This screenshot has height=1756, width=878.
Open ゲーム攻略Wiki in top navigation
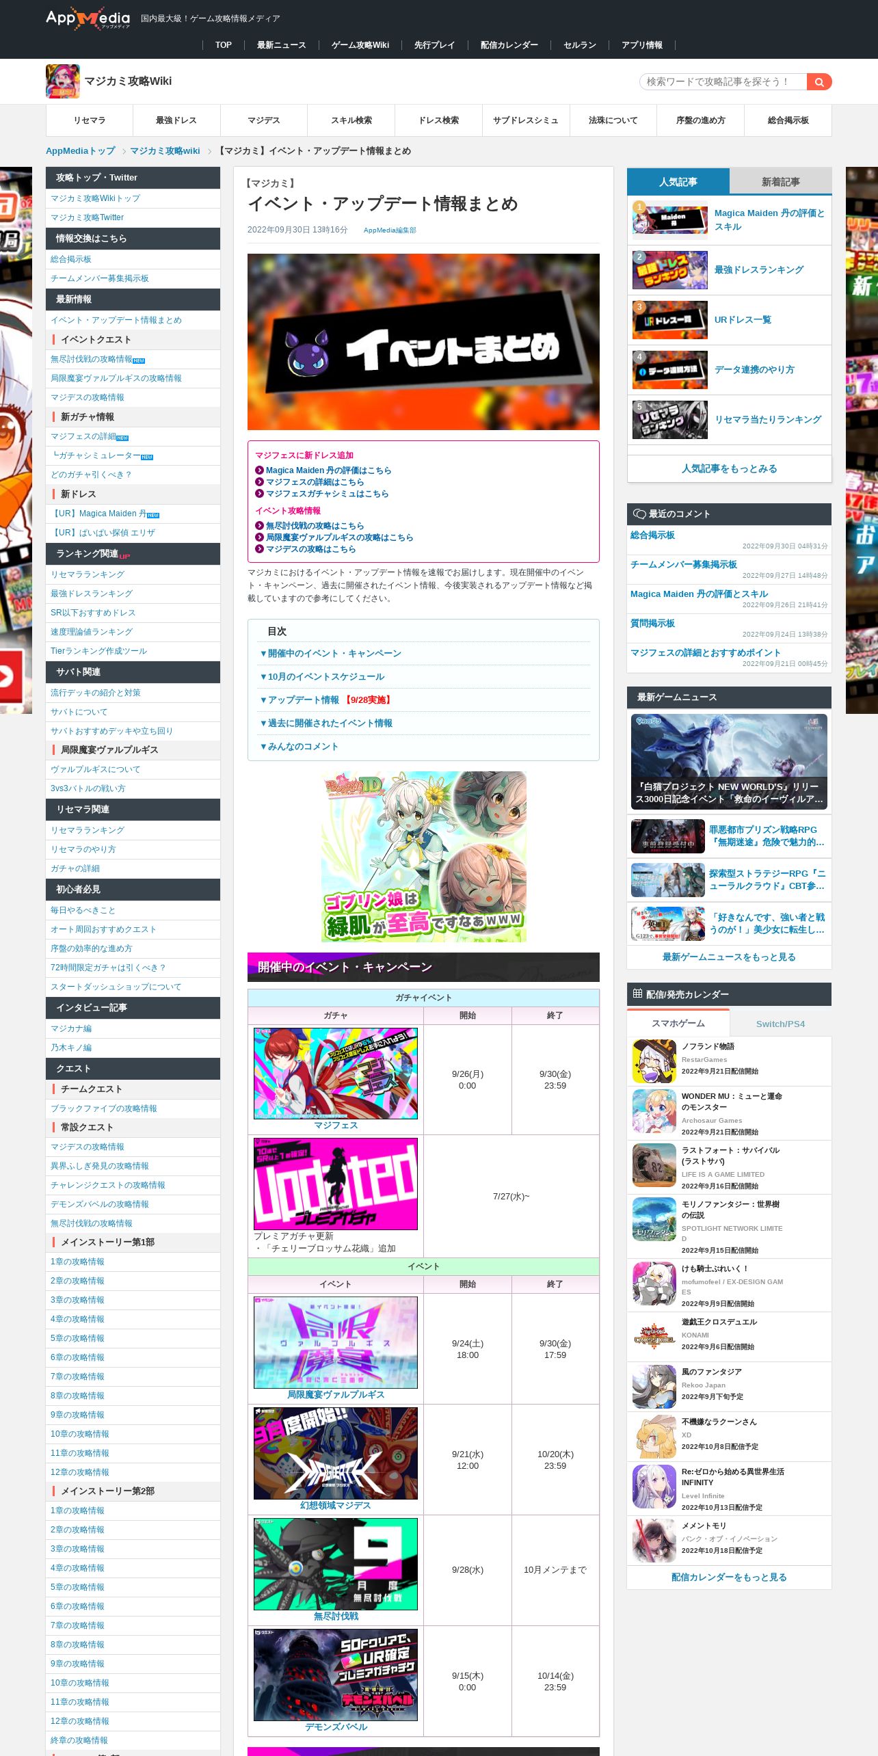click(x=360, y=45)
